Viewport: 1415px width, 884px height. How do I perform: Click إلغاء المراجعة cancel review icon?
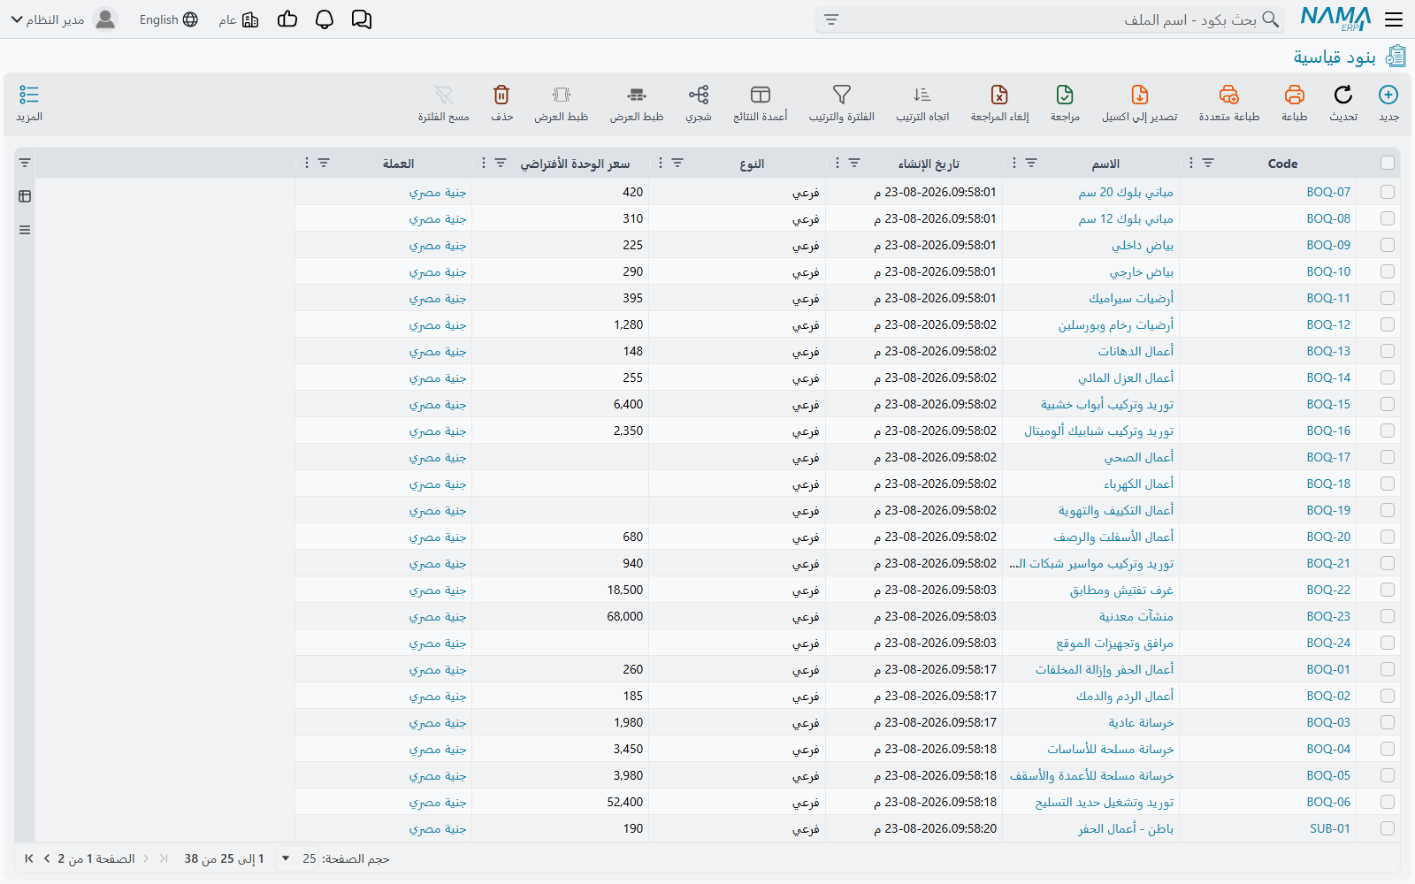999,95
